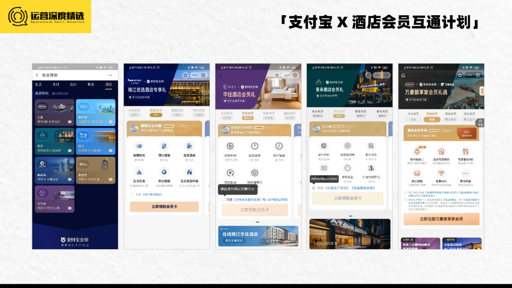Open 亚朵用户协议 link

(337, 188)
